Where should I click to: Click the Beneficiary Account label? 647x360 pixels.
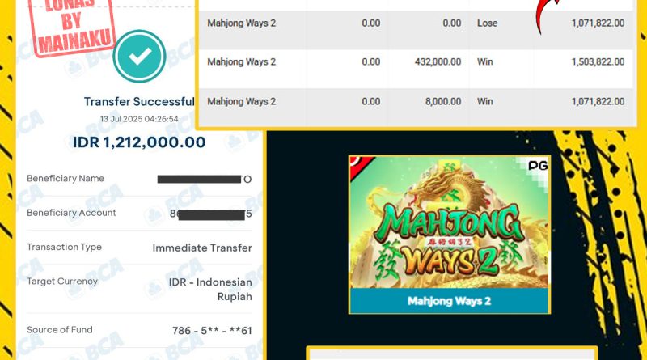[71, 213]
